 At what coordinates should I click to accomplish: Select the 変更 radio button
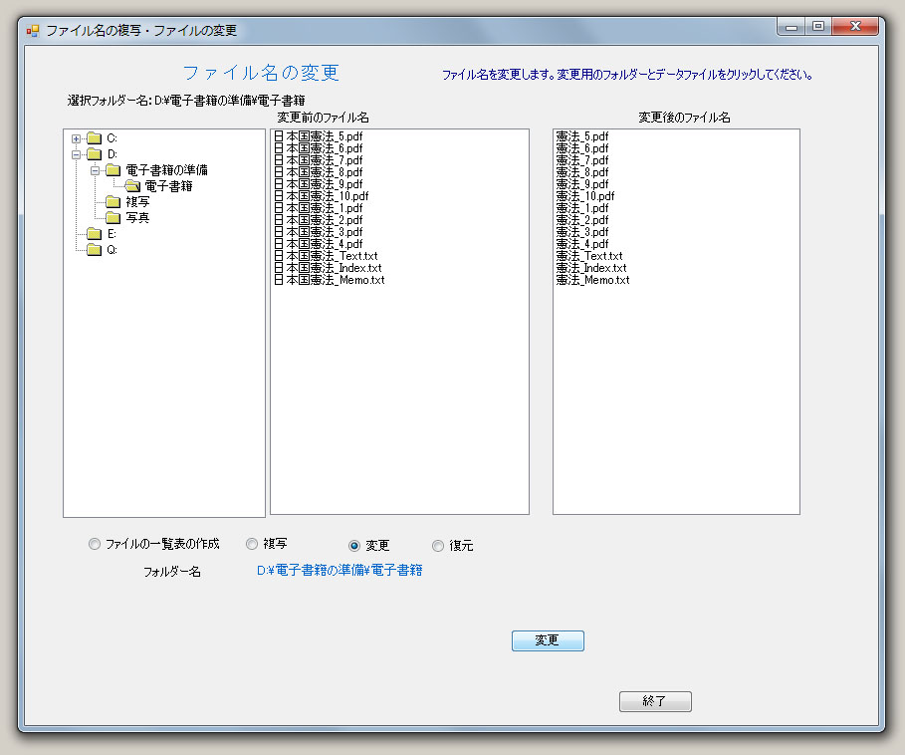click(354, 546)
